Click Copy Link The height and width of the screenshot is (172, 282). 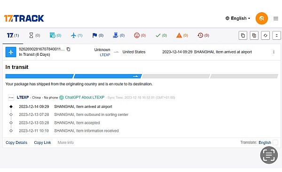coord(42,142)
